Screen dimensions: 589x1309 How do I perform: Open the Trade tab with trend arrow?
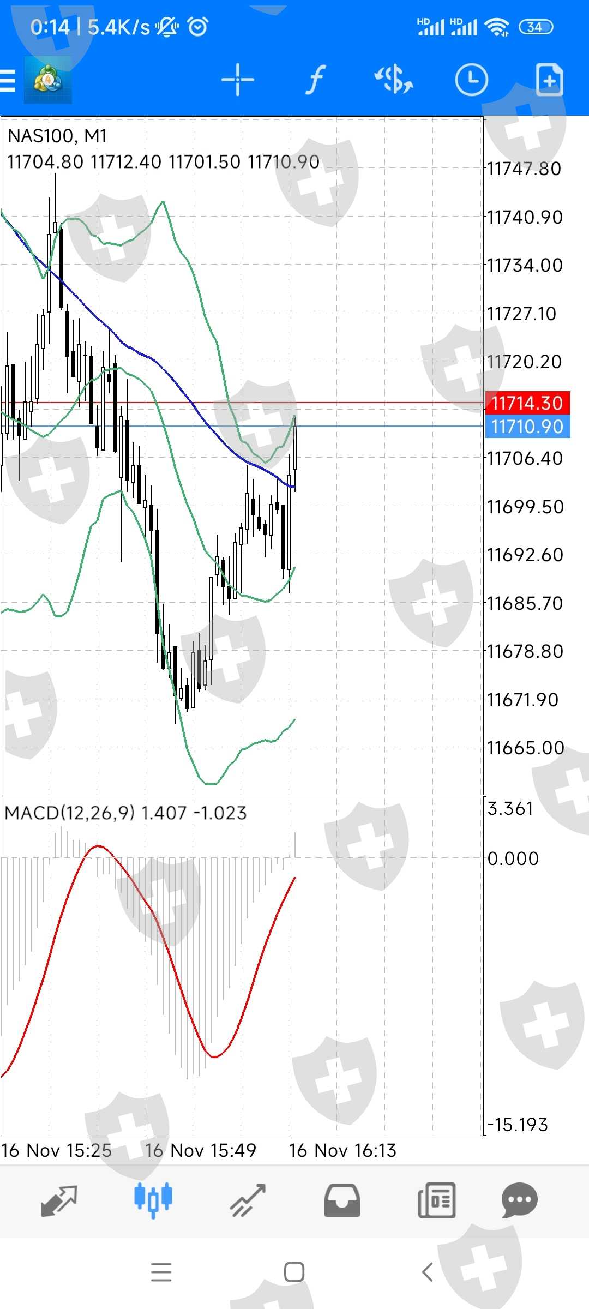tap(248, 1201)
